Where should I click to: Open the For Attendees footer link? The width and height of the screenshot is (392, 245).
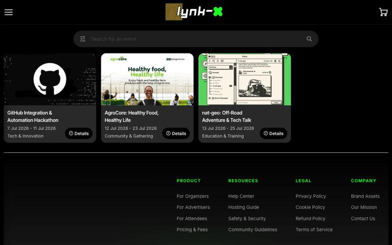coord(192,219)
